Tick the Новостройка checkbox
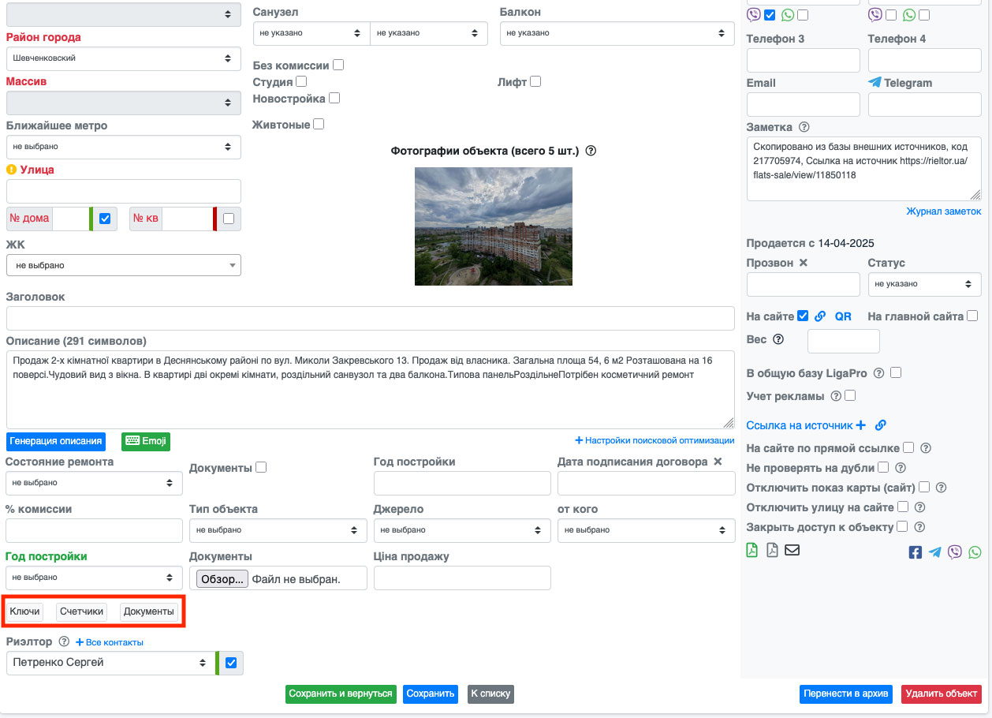The image size is (992, 718). coord(334,99)
